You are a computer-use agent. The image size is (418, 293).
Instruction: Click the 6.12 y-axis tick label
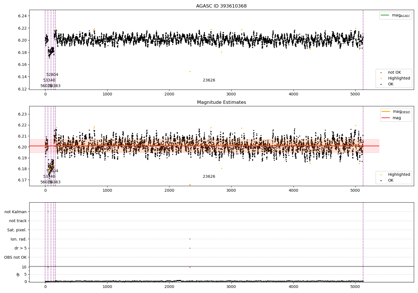[22, 89]
